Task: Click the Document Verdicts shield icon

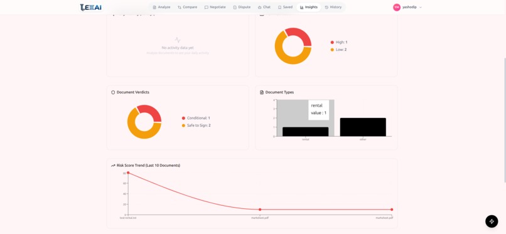Action: (x=113, y=92)
